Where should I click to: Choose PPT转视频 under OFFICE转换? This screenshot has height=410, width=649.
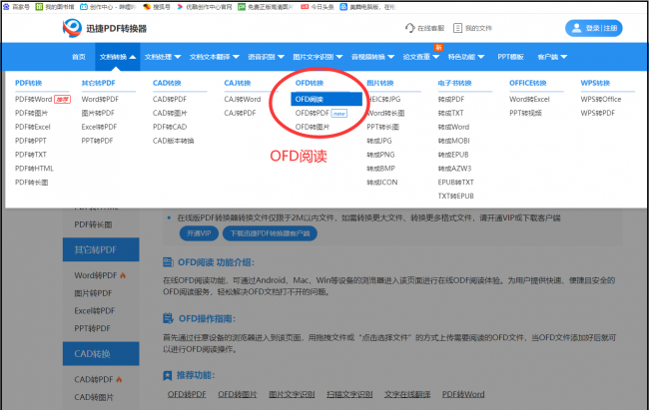525,113
